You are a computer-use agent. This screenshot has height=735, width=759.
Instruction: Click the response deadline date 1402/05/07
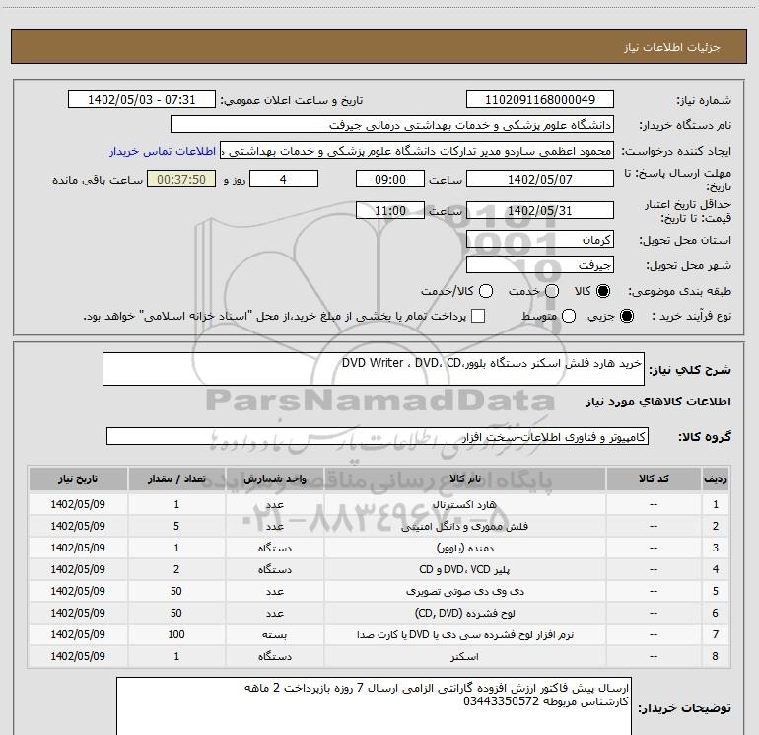540,179
